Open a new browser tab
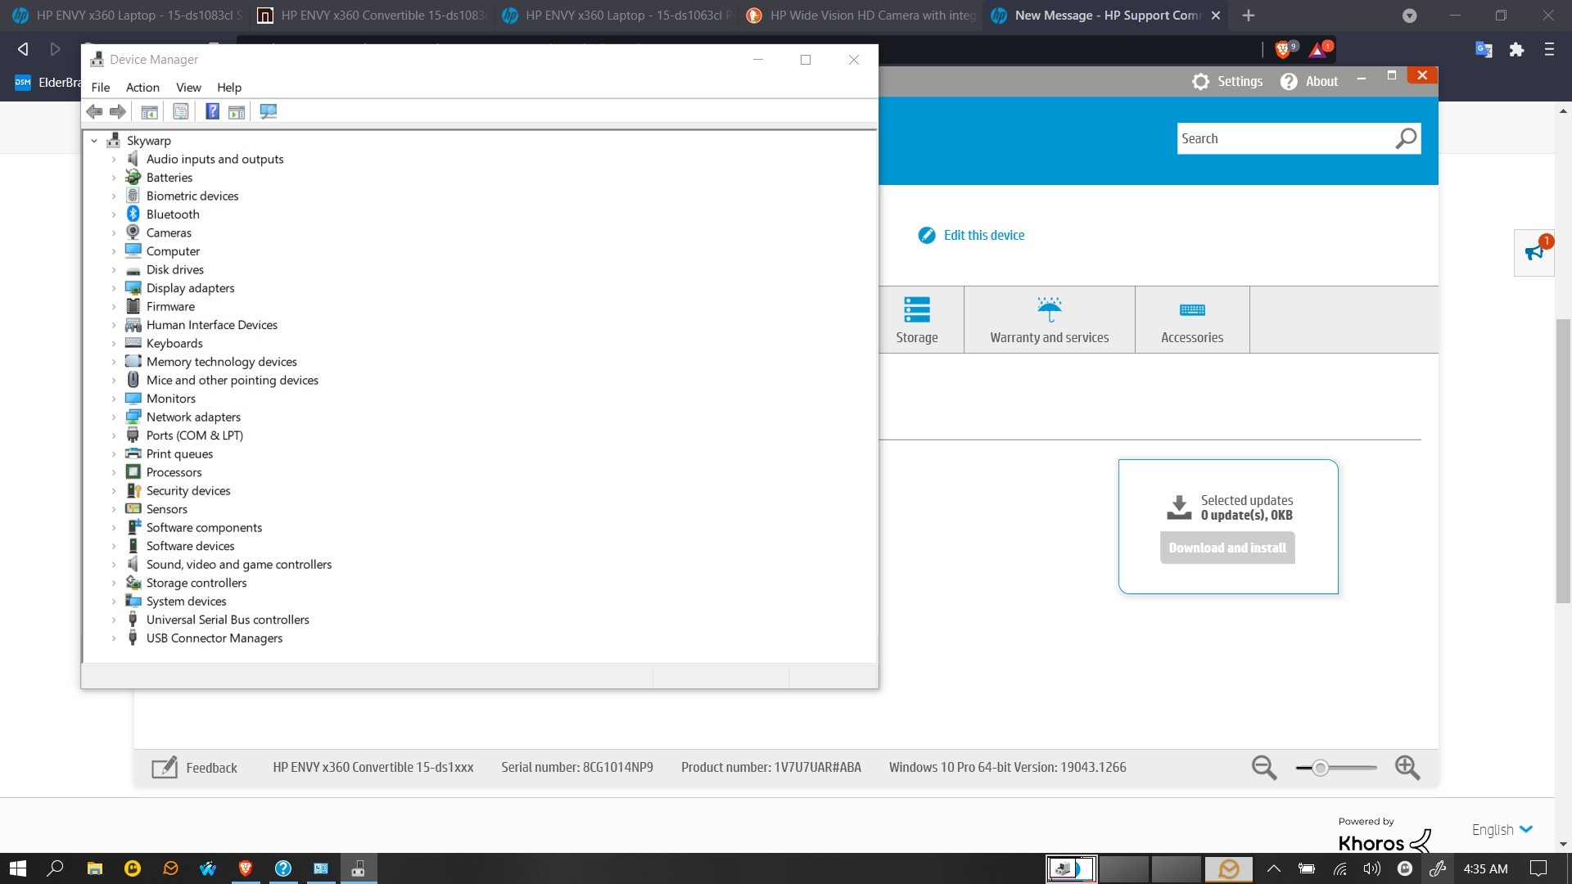Screen dimensions: 1572x884 (x=1248, y=16)
